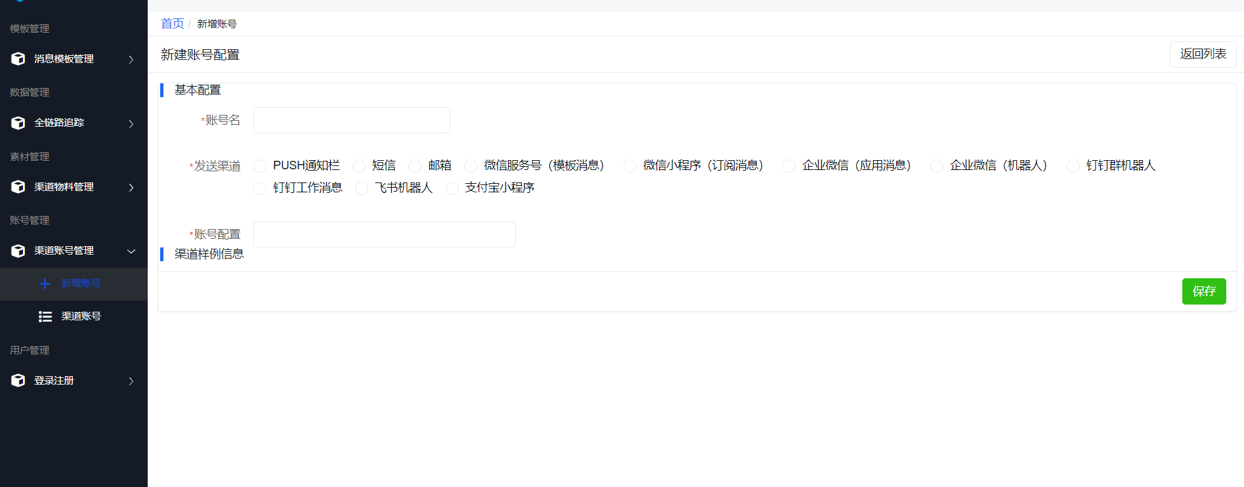Click the 用户管理 section label

30,350
